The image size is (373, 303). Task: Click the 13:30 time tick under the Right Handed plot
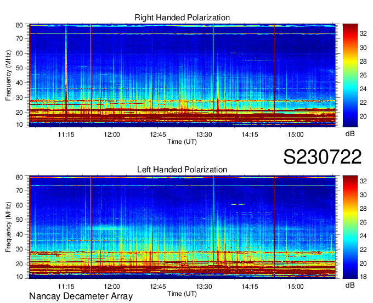(204, 134)
